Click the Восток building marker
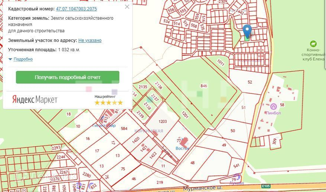 pyautogui.click(x=184, y=143)
